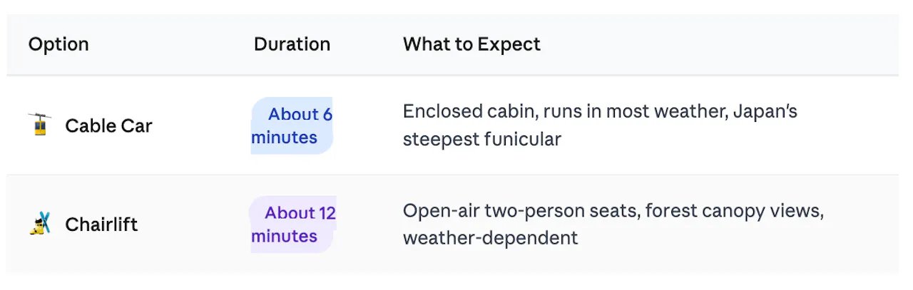Click the cable car gondola icon
This screenshot has height=290, width=913.
(40, 125)
